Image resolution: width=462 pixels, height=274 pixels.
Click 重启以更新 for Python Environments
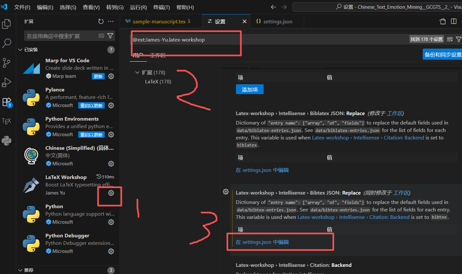click(x=91, y=135)
